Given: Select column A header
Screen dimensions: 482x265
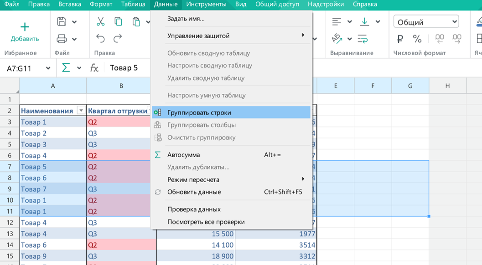Looking at the screenshot, I should (53, 86).
